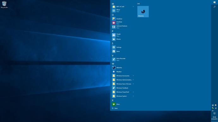Screen dimensions: 218x122
Task: Open the Weather app
Action: point(123,72)
